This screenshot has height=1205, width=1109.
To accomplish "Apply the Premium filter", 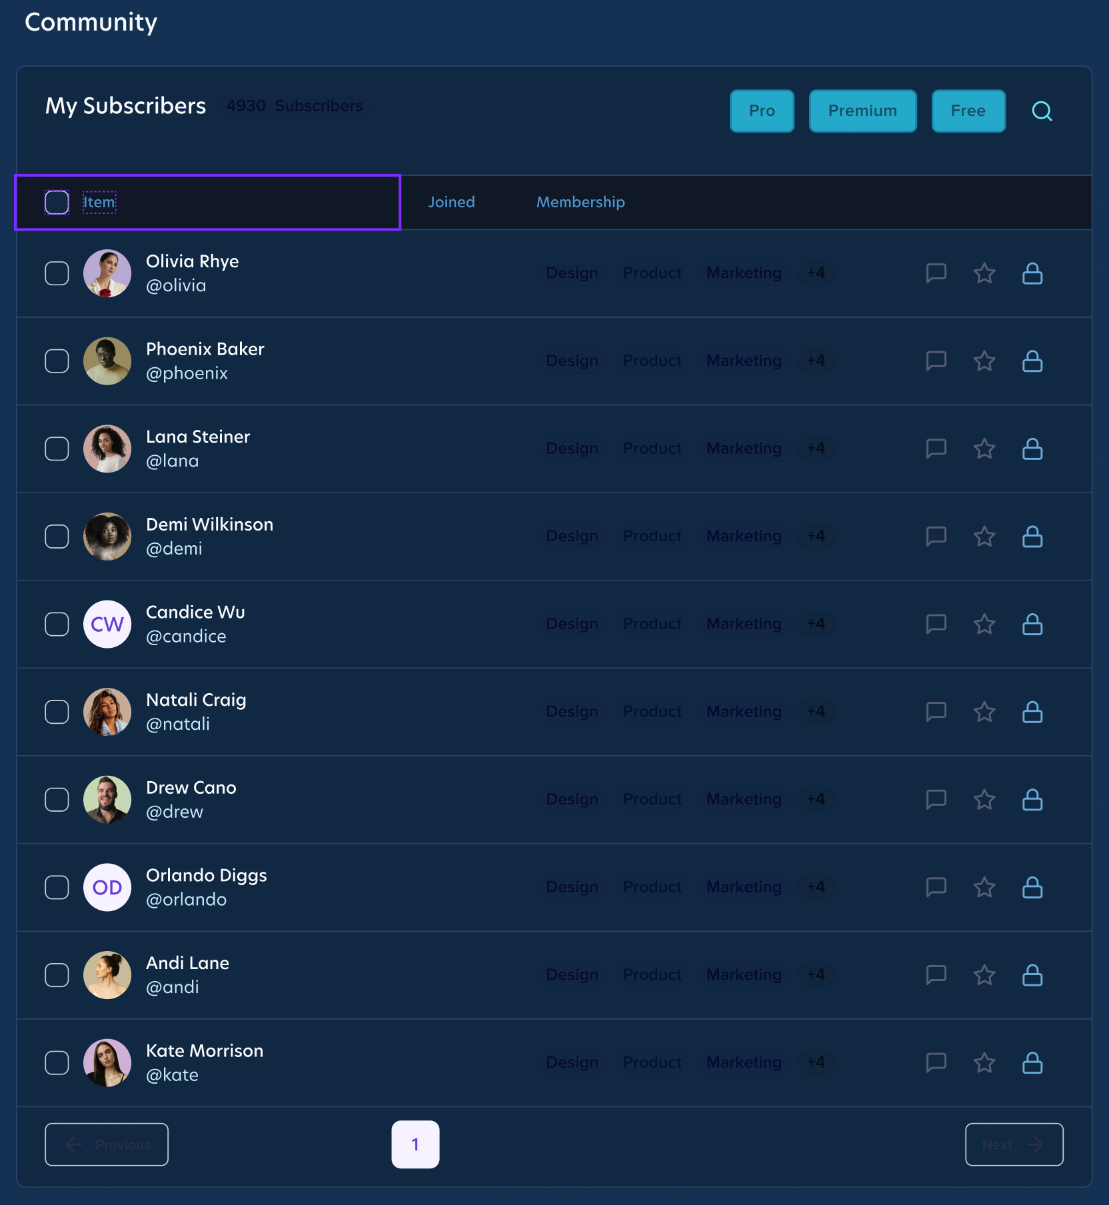I will pyautogui.click(x=862, y=111).
